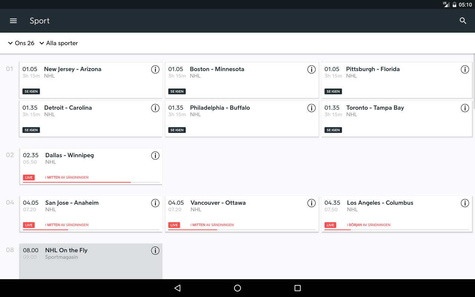This screenshot has height=297, width=475.
Task: Tap SE IGEN on Toronto - Tampa Bay
Action: tap(333, 130)
